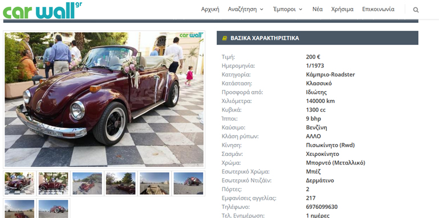Expand the Αναζήτηση dropdown menu
This screenshot has width=439, height=218.
pos(246,9)
